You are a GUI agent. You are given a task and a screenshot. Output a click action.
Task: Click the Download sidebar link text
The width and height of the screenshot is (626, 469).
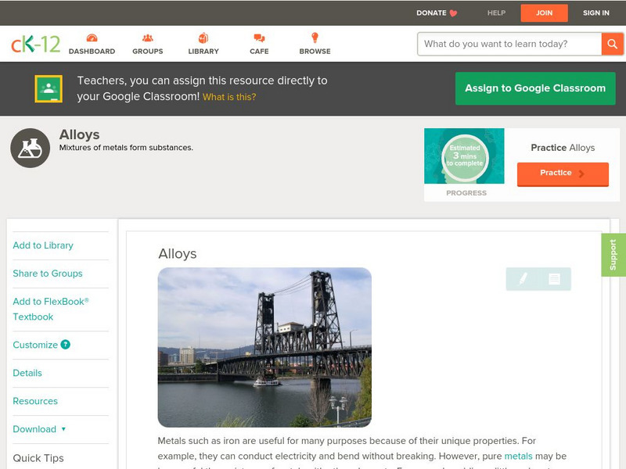click(34, 429)
